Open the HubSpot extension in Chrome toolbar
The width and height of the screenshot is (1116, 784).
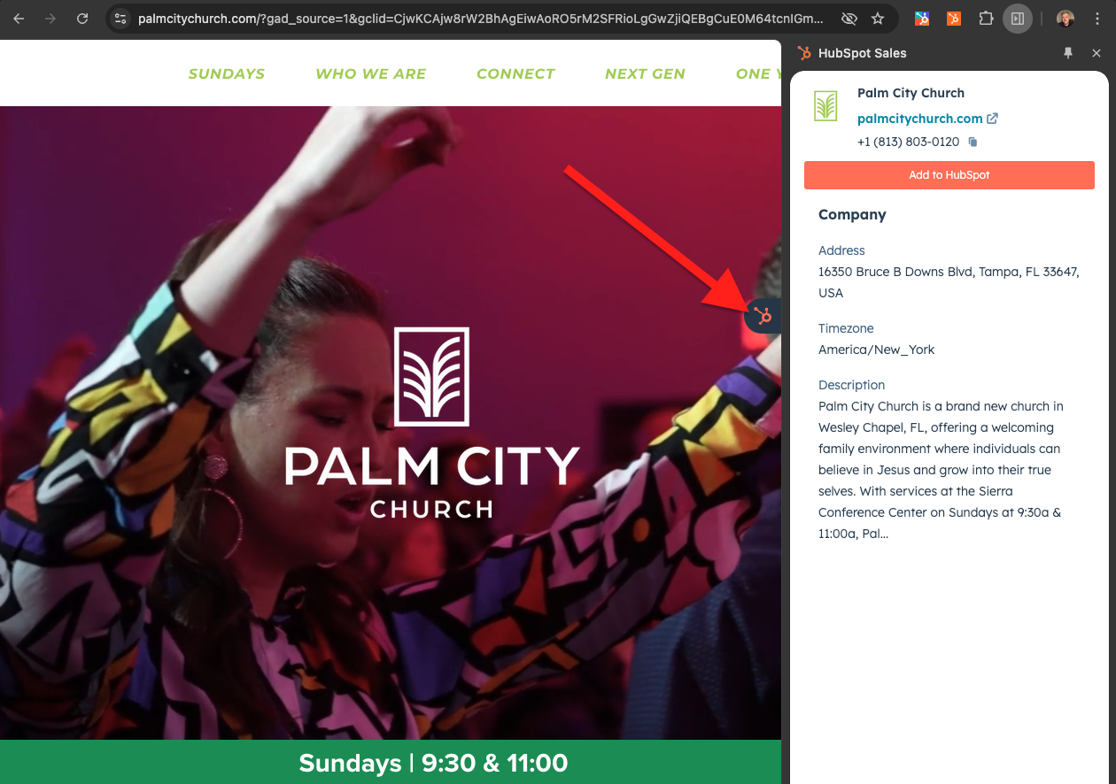click(x=954, y=18)
